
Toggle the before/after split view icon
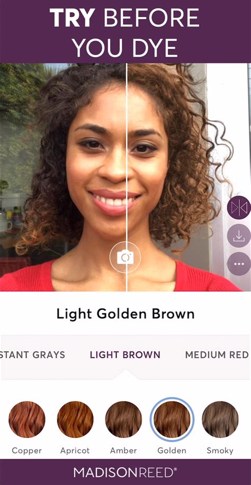(x=239, y=208)
